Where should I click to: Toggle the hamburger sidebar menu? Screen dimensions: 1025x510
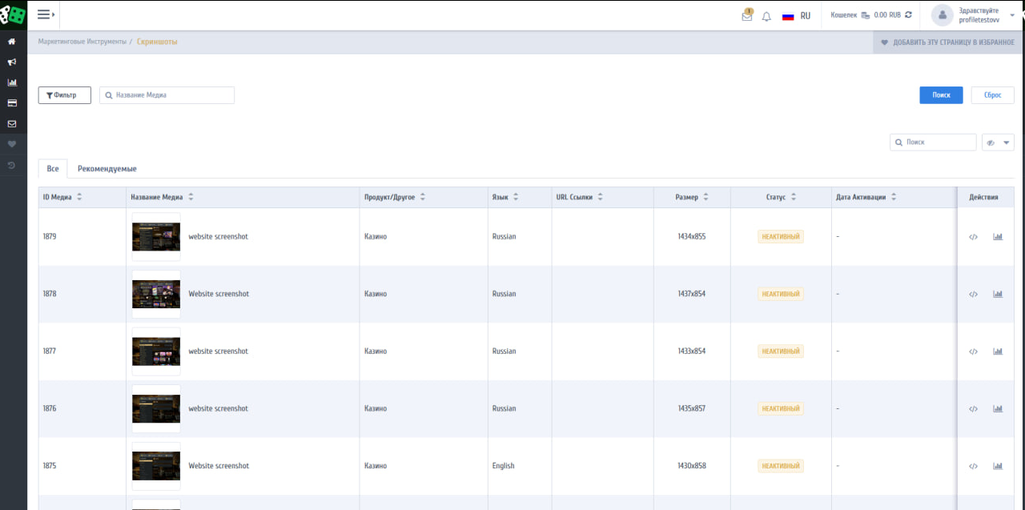[46, 14]
